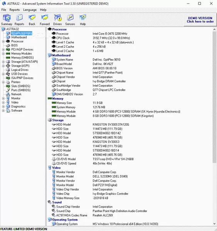The image size is (217, 231).
Task: Open the File menu
Action: [x=4, y=10]
